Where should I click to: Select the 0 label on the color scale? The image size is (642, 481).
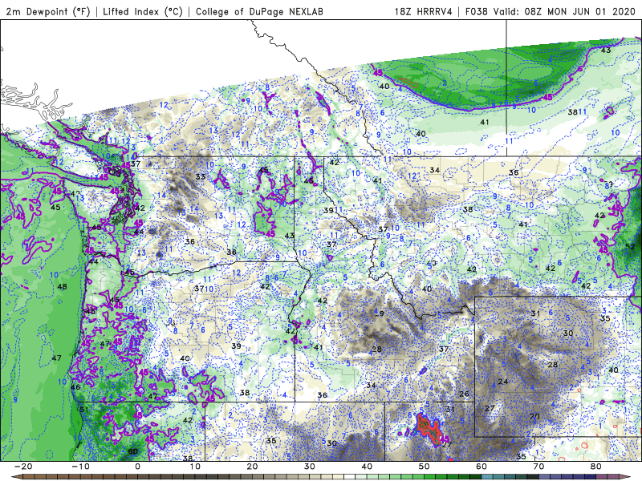[x=137, y=467]
